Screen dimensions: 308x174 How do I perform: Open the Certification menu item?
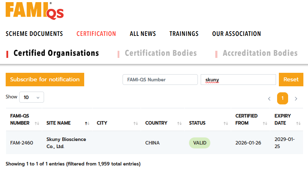[96, 34]
